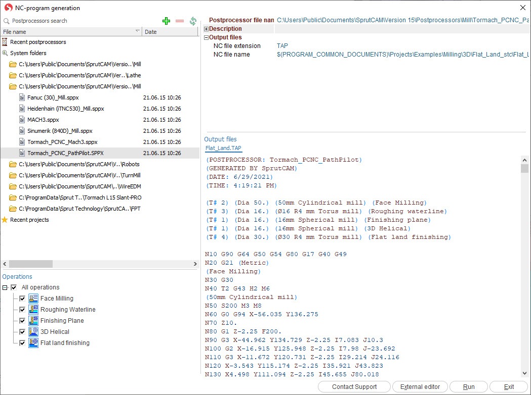Image resolution: width=531 pixels, height=395 pixels.
Task: Open the Flat_Land.TAP output tab
Action: (x=223, y=148)
